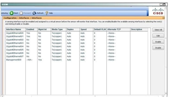The image size is (169, 98).
Task: Select the GigabitEthernet0/7 row
Action: pyautogui.click(x=77, y=56)
